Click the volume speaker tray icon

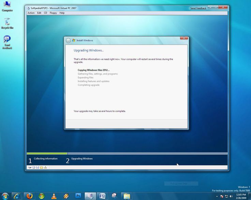(231, 196)
